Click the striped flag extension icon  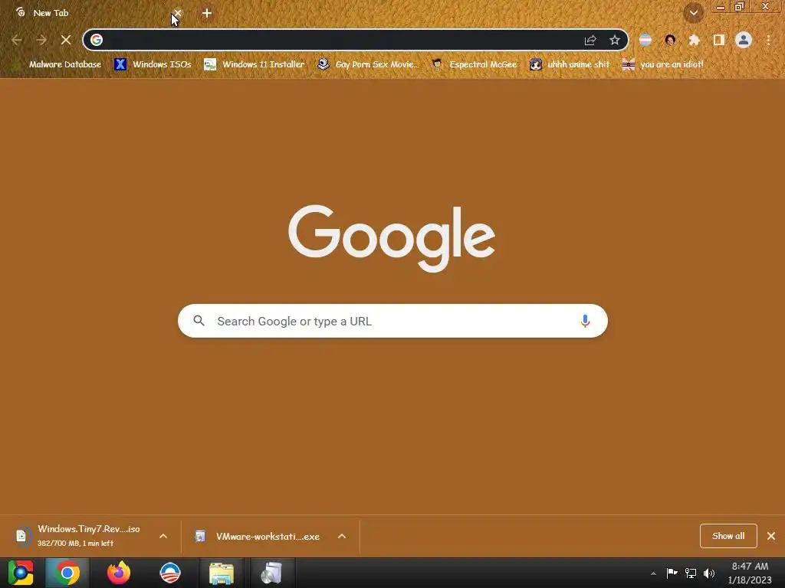[645, 40]
